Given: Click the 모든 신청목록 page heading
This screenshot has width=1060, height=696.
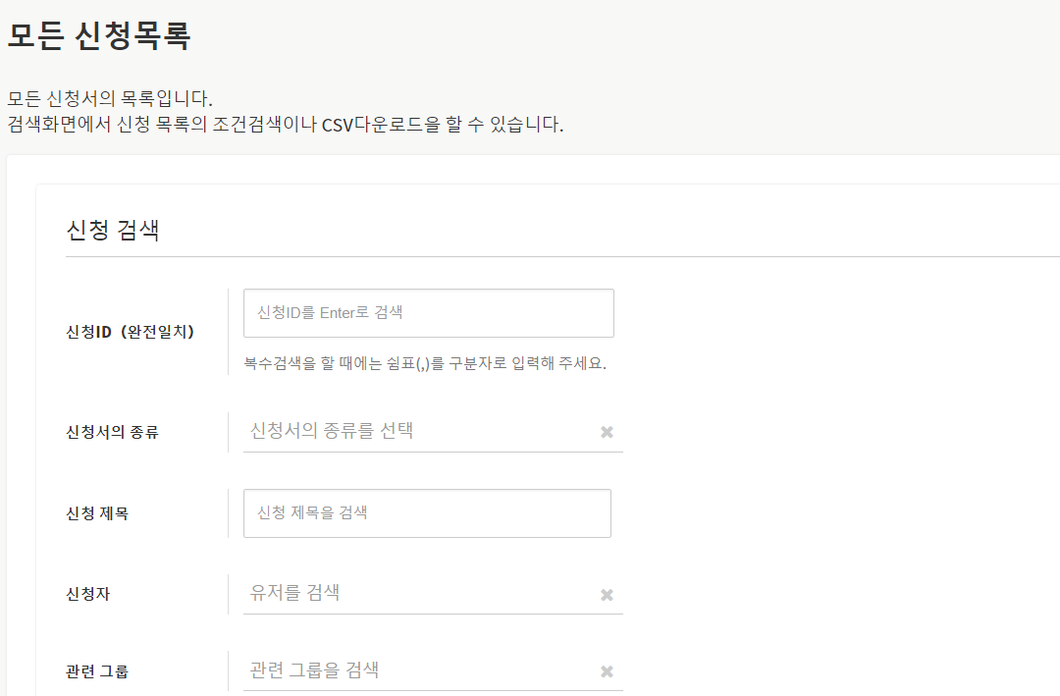Looking at the screenshot, I should point(99,35).
